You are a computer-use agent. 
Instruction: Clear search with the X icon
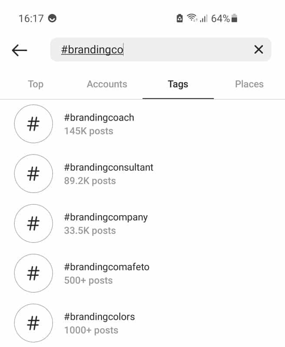click(x=258, y=50)
